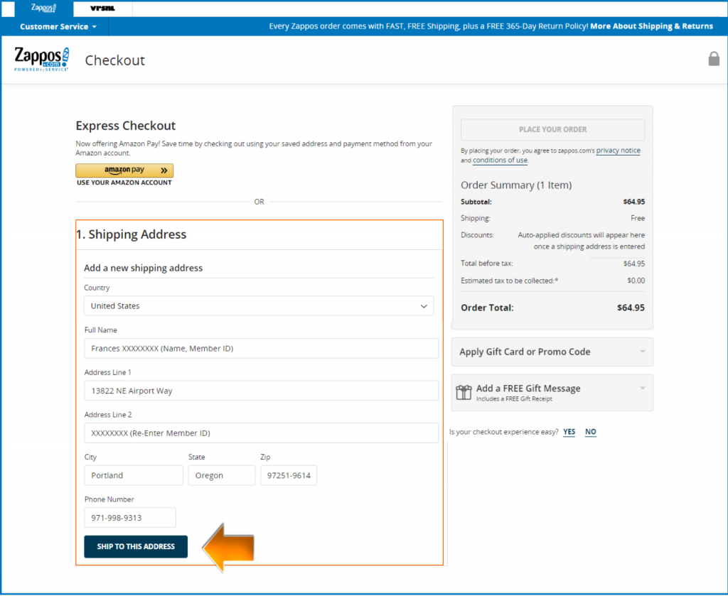Image resolution: width=728 pixels, height=596 pixels.
Task: Click the Address Line 2 field
Action: click(261, 433)
